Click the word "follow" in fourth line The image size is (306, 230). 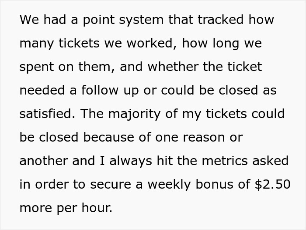click(100, 90)
